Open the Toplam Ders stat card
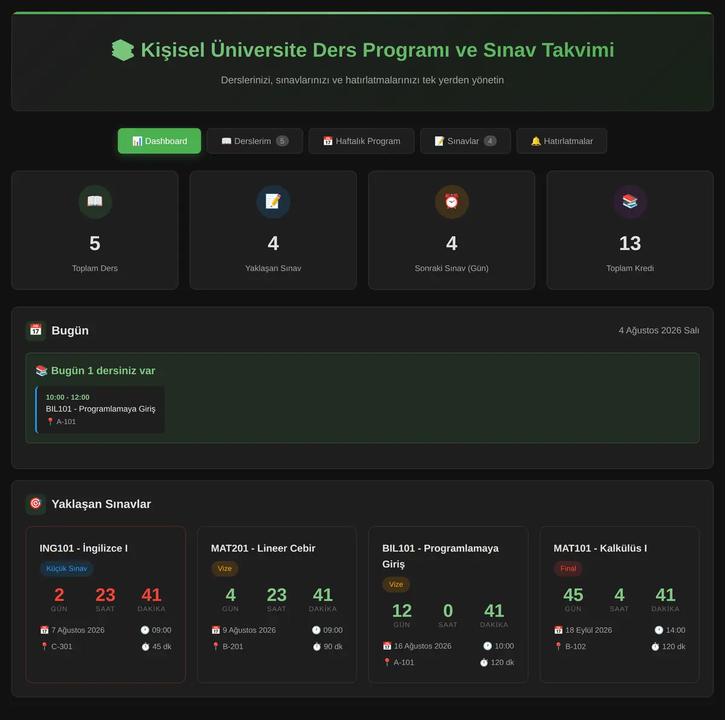Image resolution: width=725 pixels, height=720 pixels. point(95,230)
